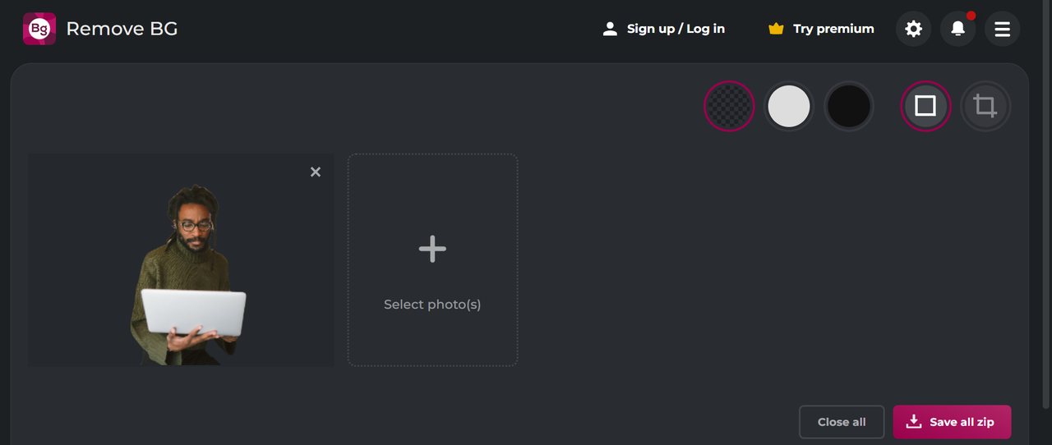Pick the white background swatch

789,106
